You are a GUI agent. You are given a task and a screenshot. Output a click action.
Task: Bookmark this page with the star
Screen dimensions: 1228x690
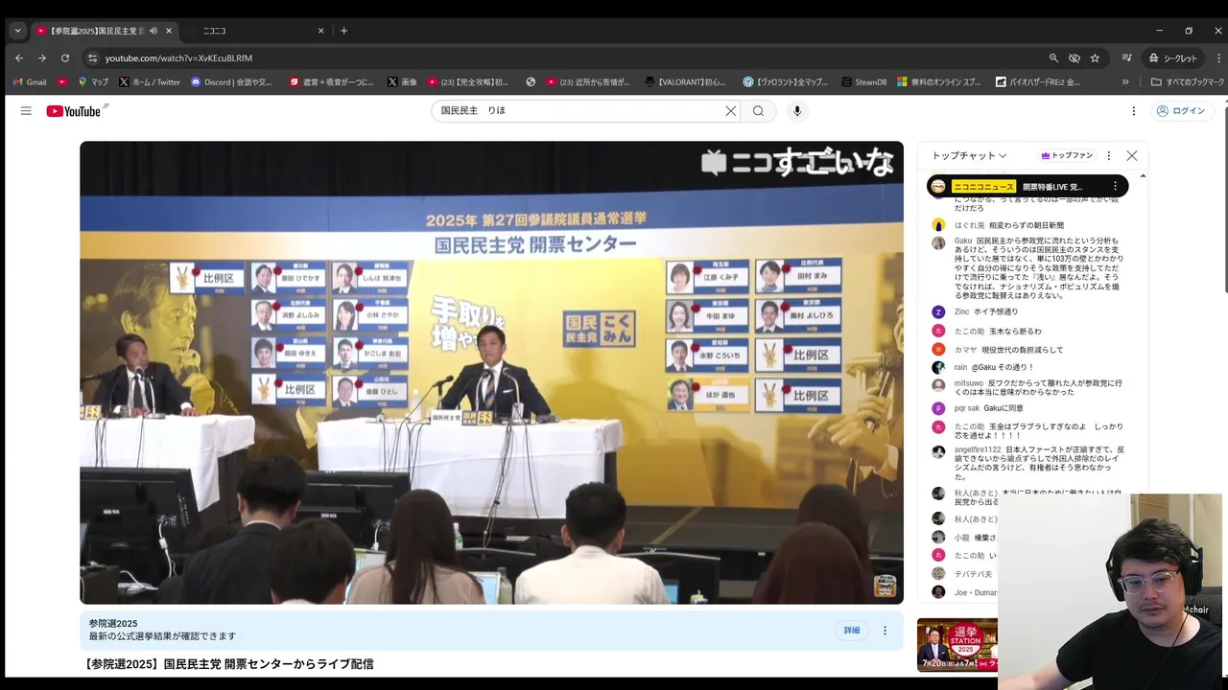(x=1095, y=57)
